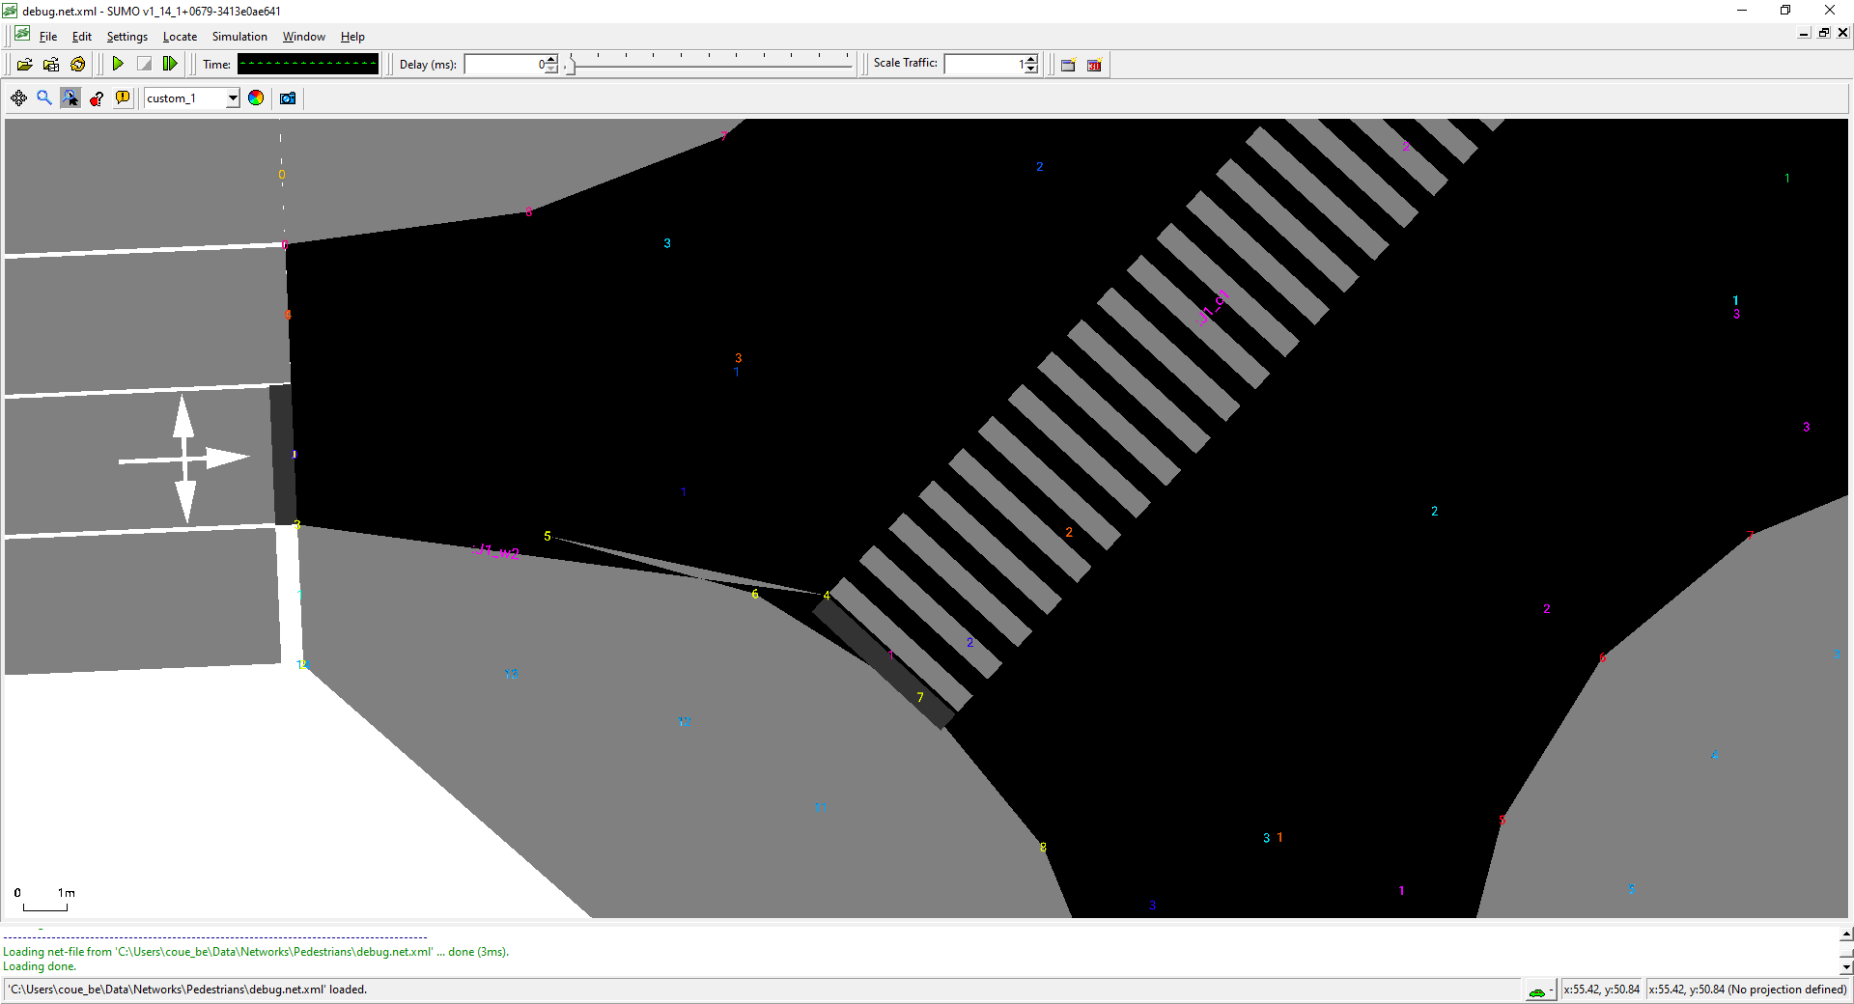Start the simulation with the green play icon
The width and height of the screenshot is (1854, 1004).
pyautogui.click(x=118, y=64)
